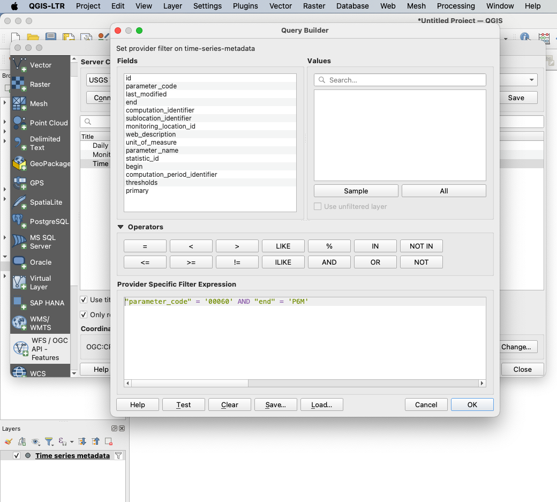
Task: Select Point Cloud source type
Action: [x=40, y=123]
